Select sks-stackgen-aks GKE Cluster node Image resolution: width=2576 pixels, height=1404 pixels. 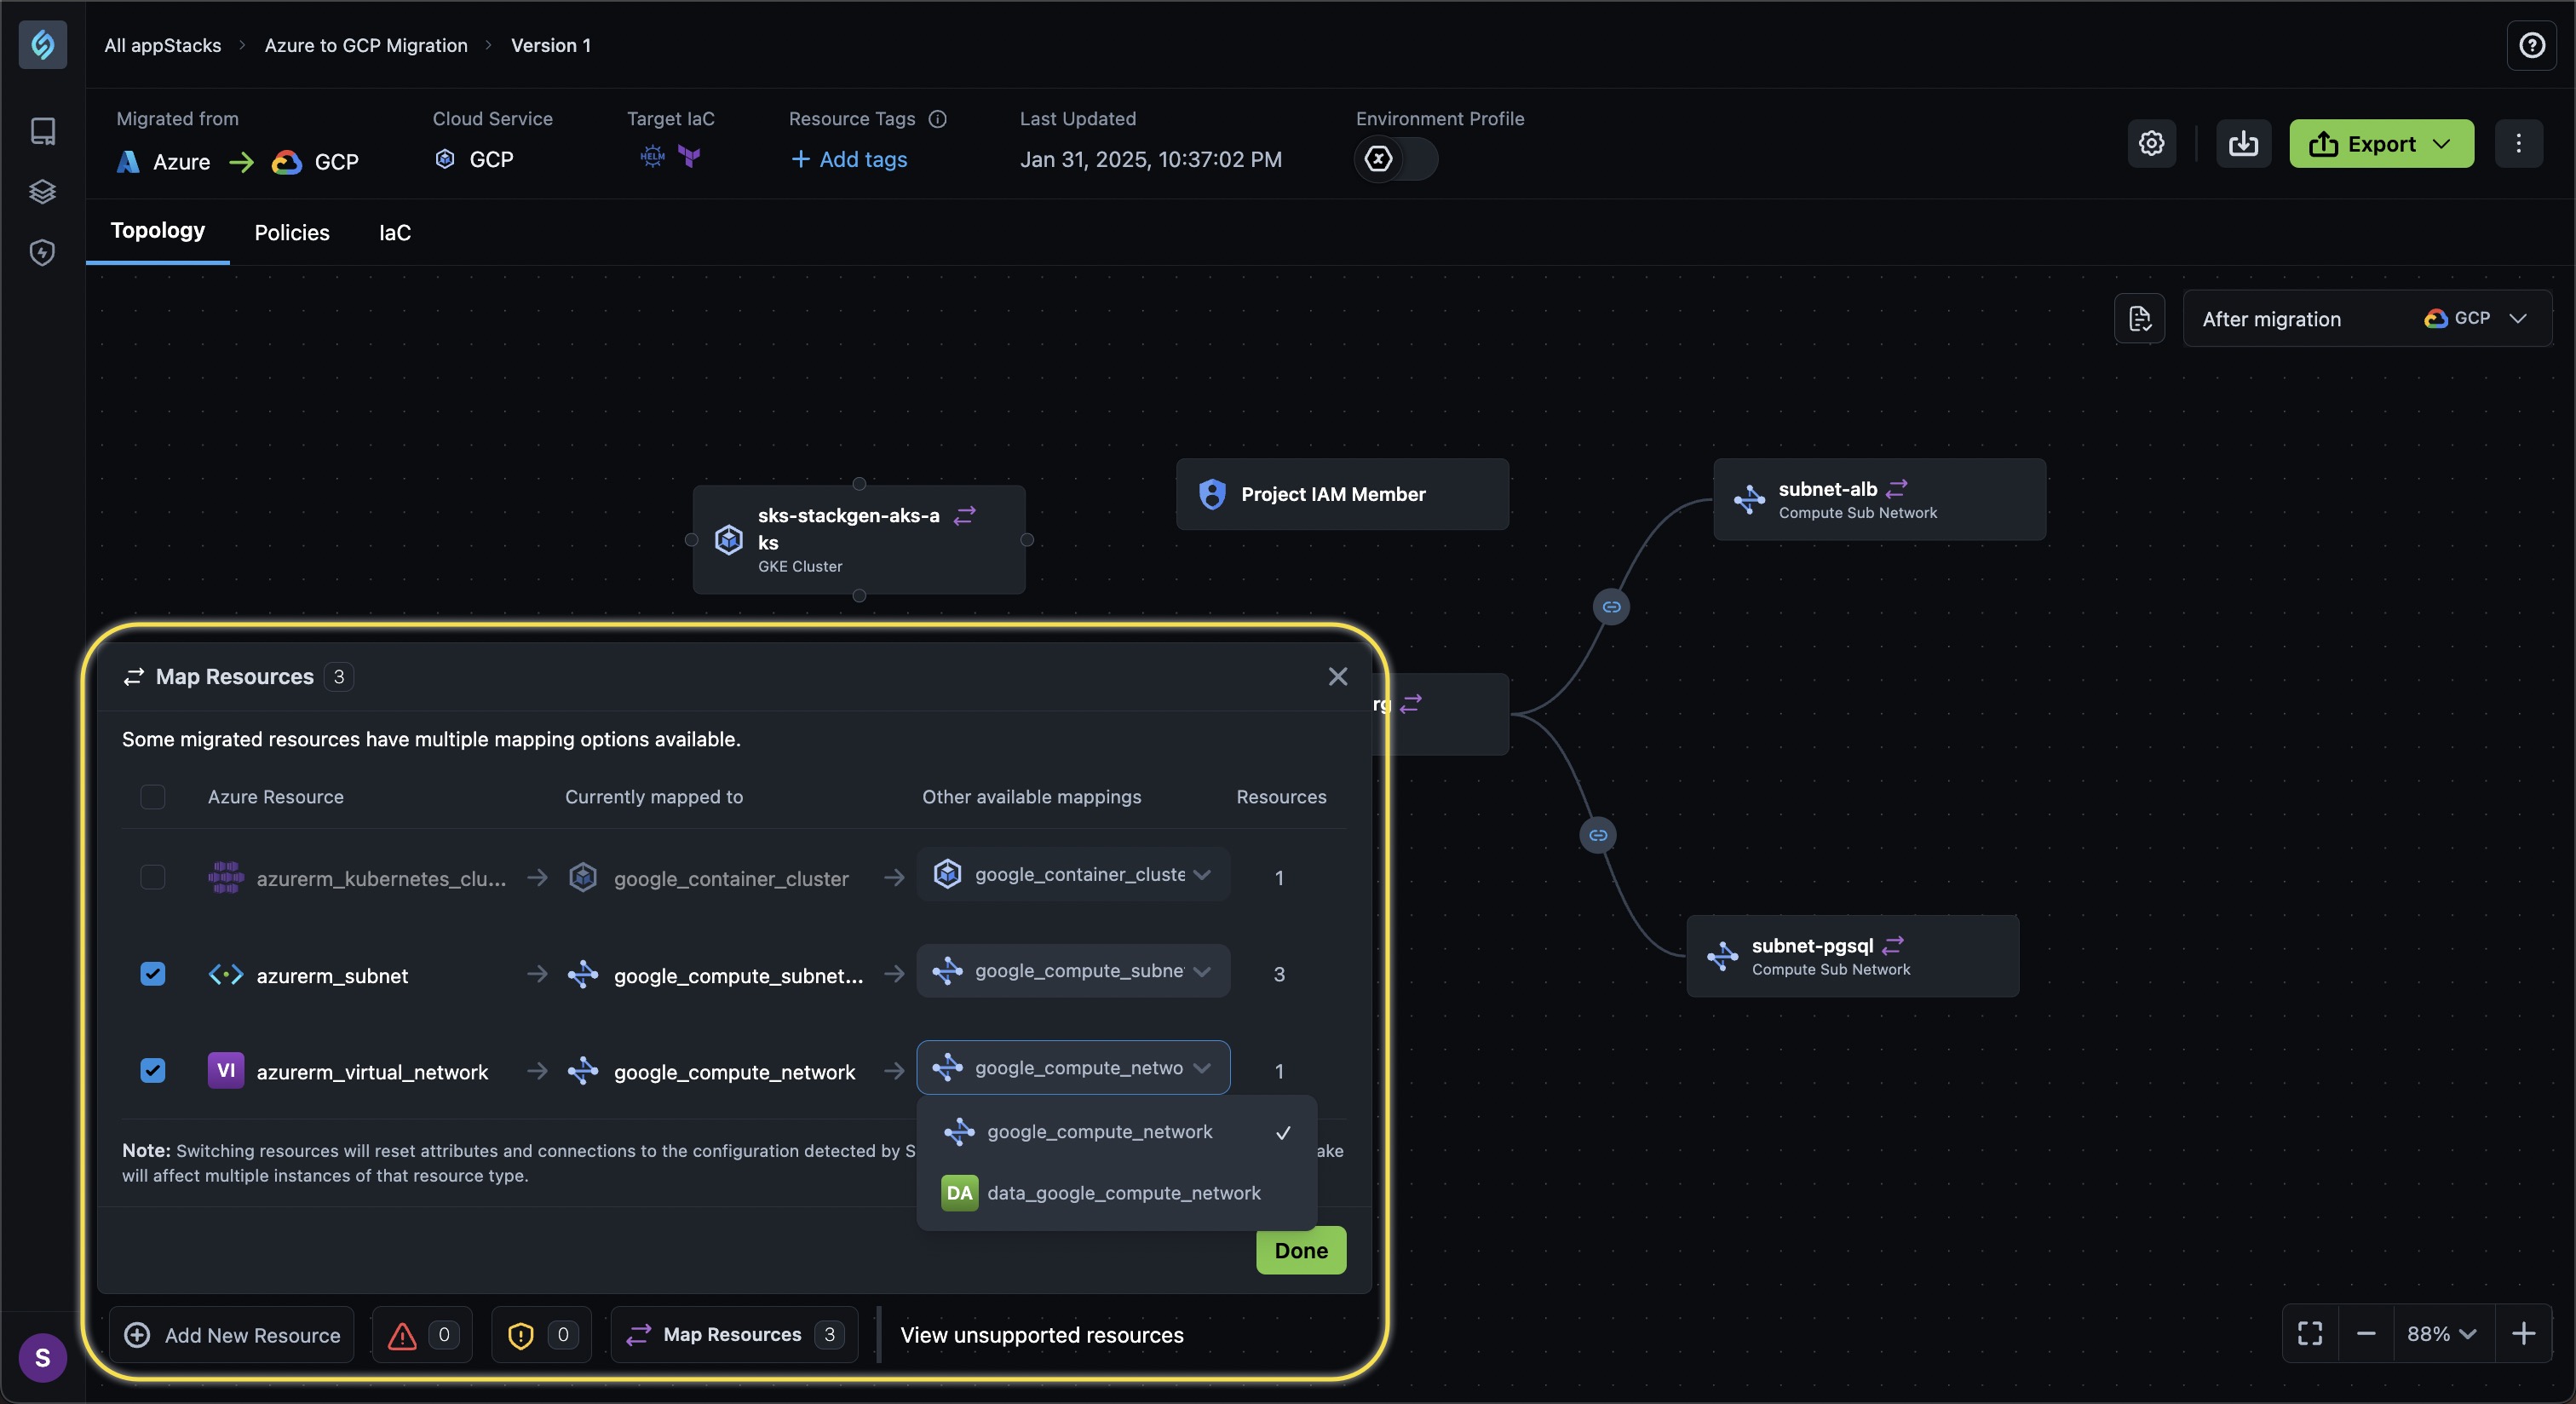point(859,540)
